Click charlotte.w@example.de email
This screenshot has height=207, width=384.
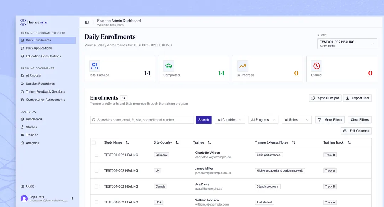pos(213,157)
